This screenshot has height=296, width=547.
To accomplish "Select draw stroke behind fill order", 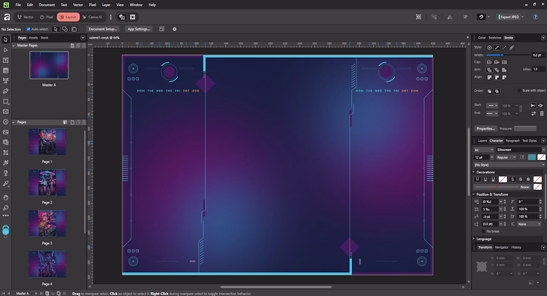I will point(489,91).
